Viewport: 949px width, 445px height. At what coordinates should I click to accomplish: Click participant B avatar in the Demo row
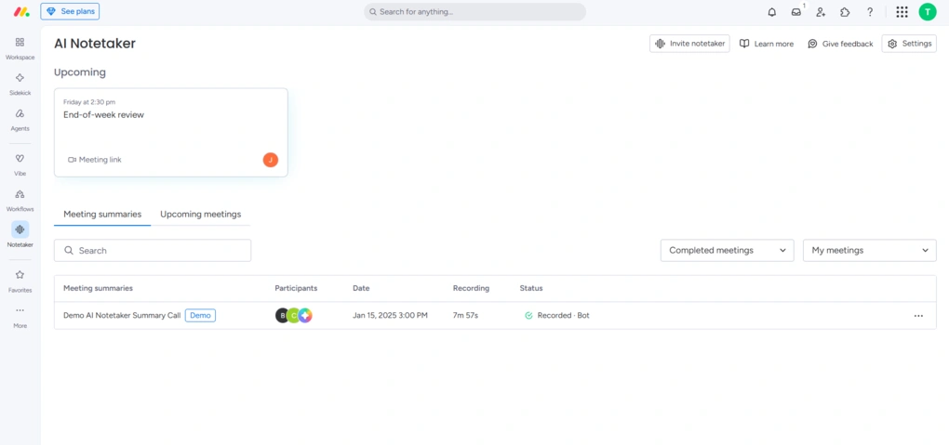[282, 316]
